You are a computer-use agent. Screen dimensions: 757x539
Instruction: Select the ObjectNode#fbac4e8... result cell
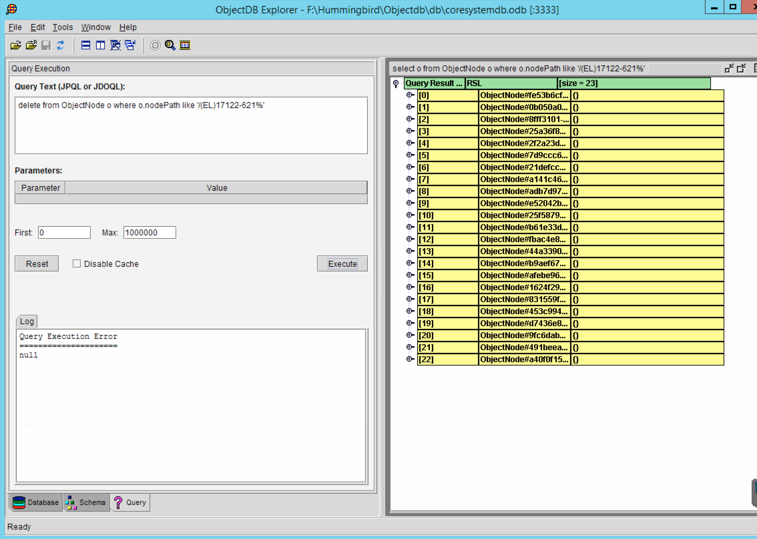(x=524, y=239)
